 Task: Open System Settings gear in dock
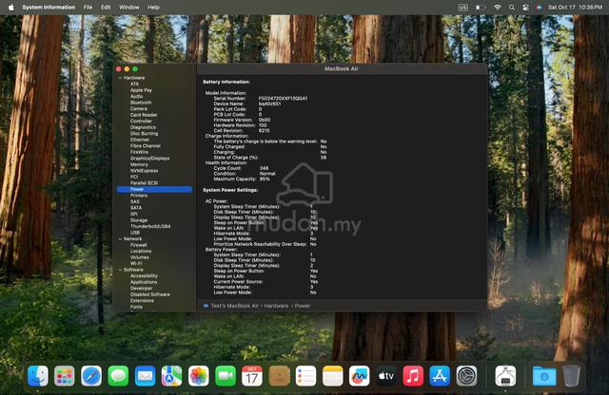pos(466,376)
